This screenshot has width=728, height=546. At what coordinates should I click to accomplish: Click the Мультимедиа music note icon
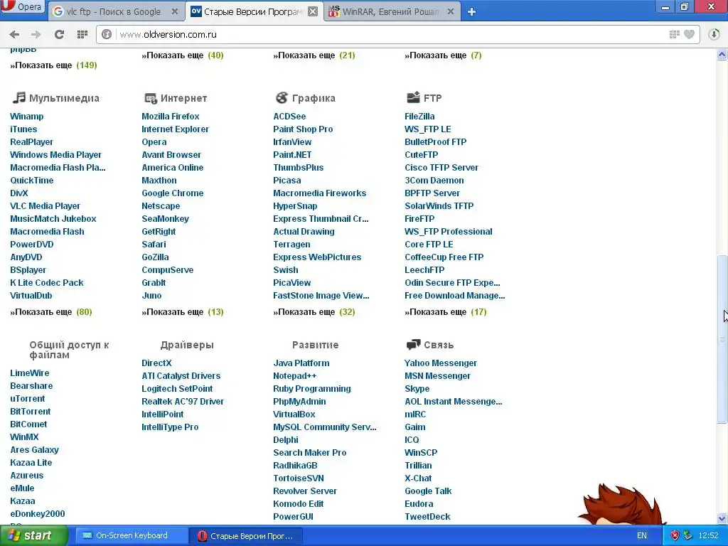tap(18, 97)
